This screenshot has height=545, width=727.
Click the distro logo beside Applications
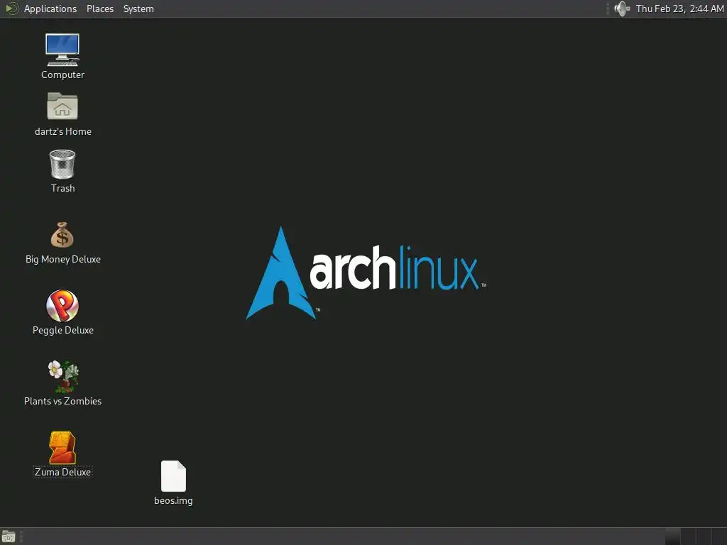11,9
